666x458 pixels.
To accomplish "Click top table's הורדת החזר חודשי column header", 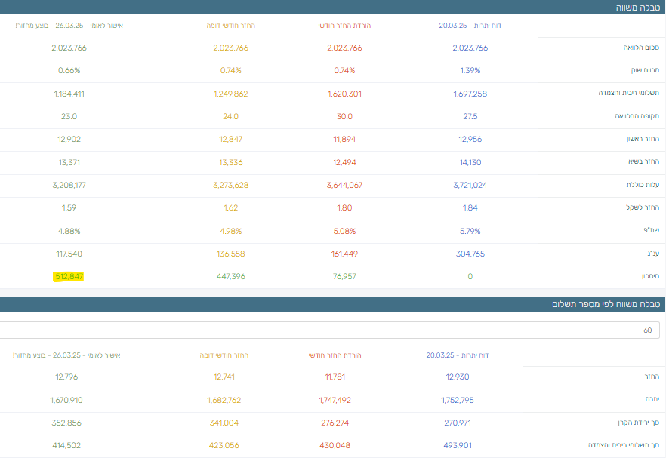I will (x=344, y=26).
